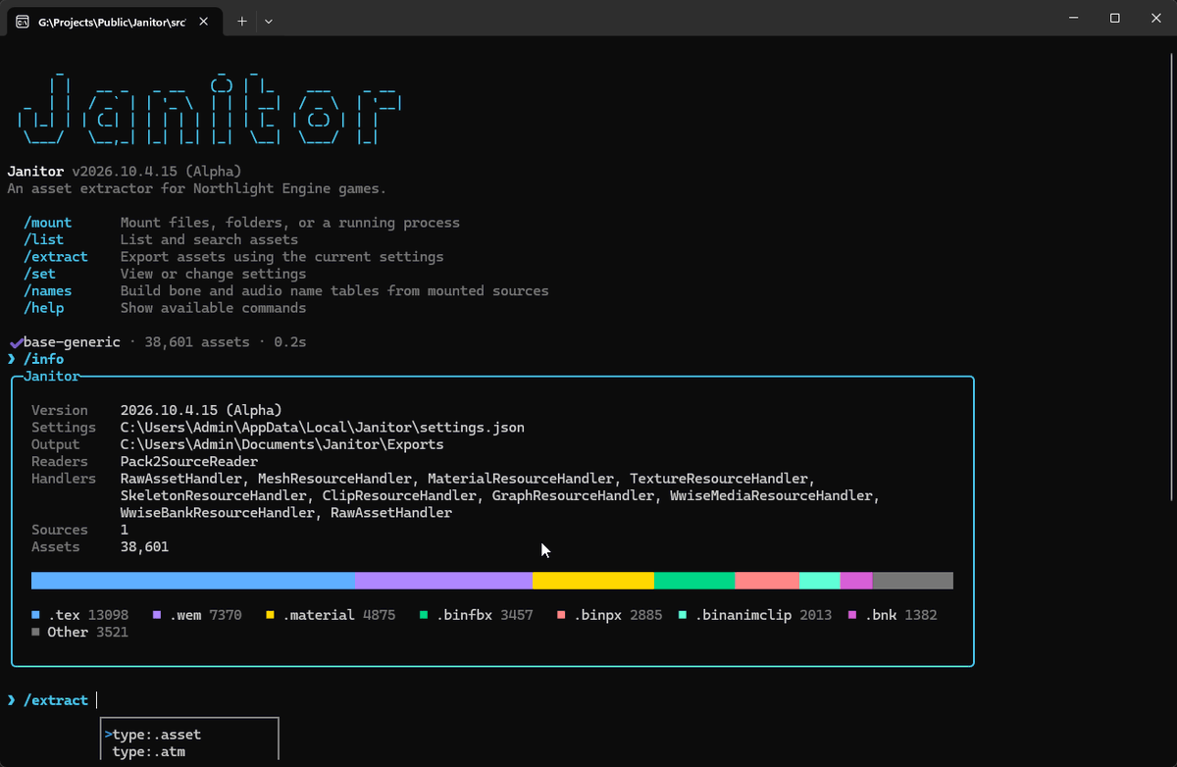Click the Other 3521 legend entry
The height and width of the screenshot is (767, 1177).
click(x=80, y=633)
